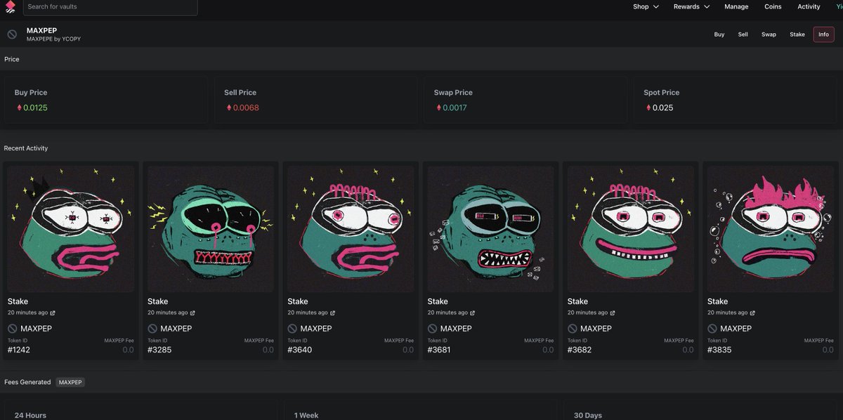843x420 pixels.
Task: Click MAXPEP vault icon on card #1242
Action: 12,329
